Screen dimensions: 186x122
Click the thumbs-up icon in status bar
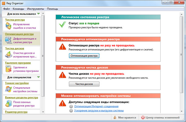tap(115, 117)
